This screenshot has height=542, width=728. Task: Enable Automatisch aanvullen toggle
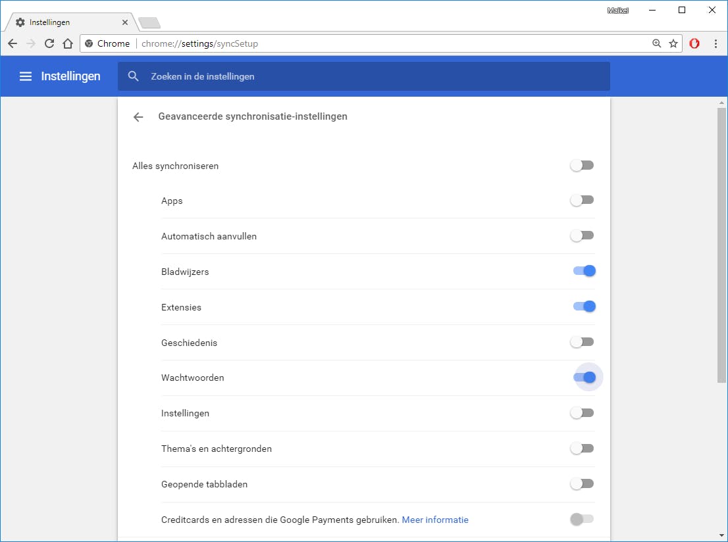(583, 235)
